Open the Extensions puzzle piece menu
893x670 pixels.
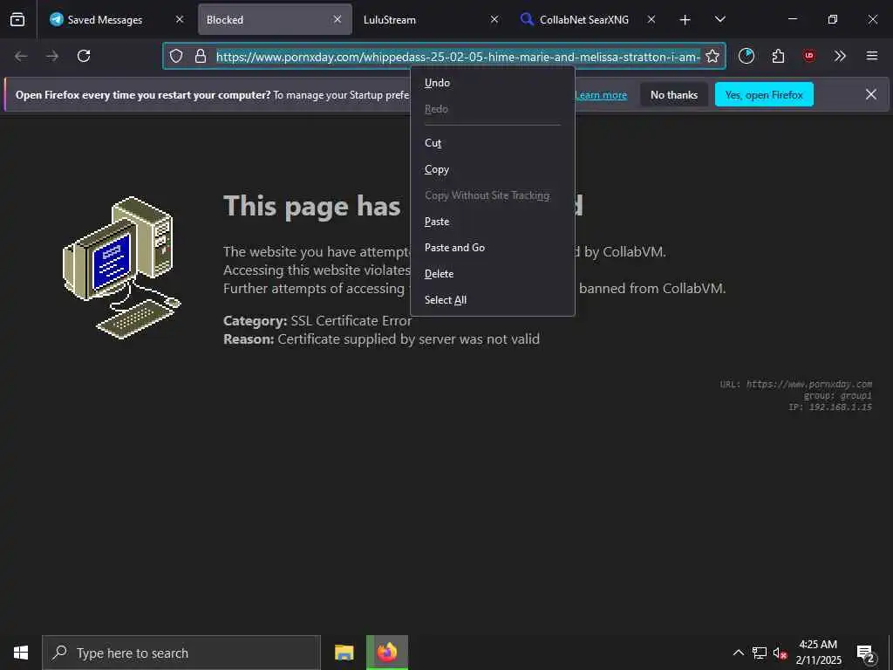(778, 56)
